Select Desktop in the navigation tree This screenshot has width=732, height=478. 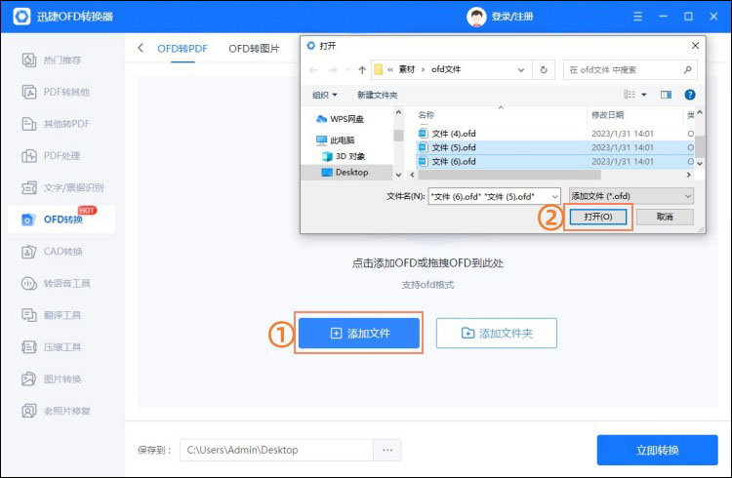[x=346, y=173]
